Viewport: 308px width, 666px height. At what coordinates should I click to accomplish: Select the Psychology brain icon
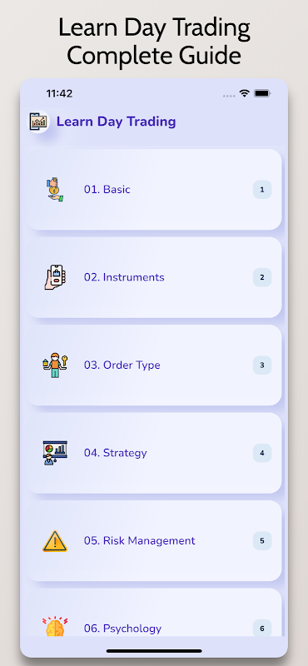pyautogui.click(x=55, y=627)
